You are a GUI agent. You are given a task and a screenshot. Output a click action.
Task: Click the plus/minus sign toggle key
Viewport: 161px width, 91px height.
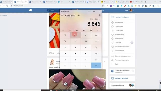(65, 65)
